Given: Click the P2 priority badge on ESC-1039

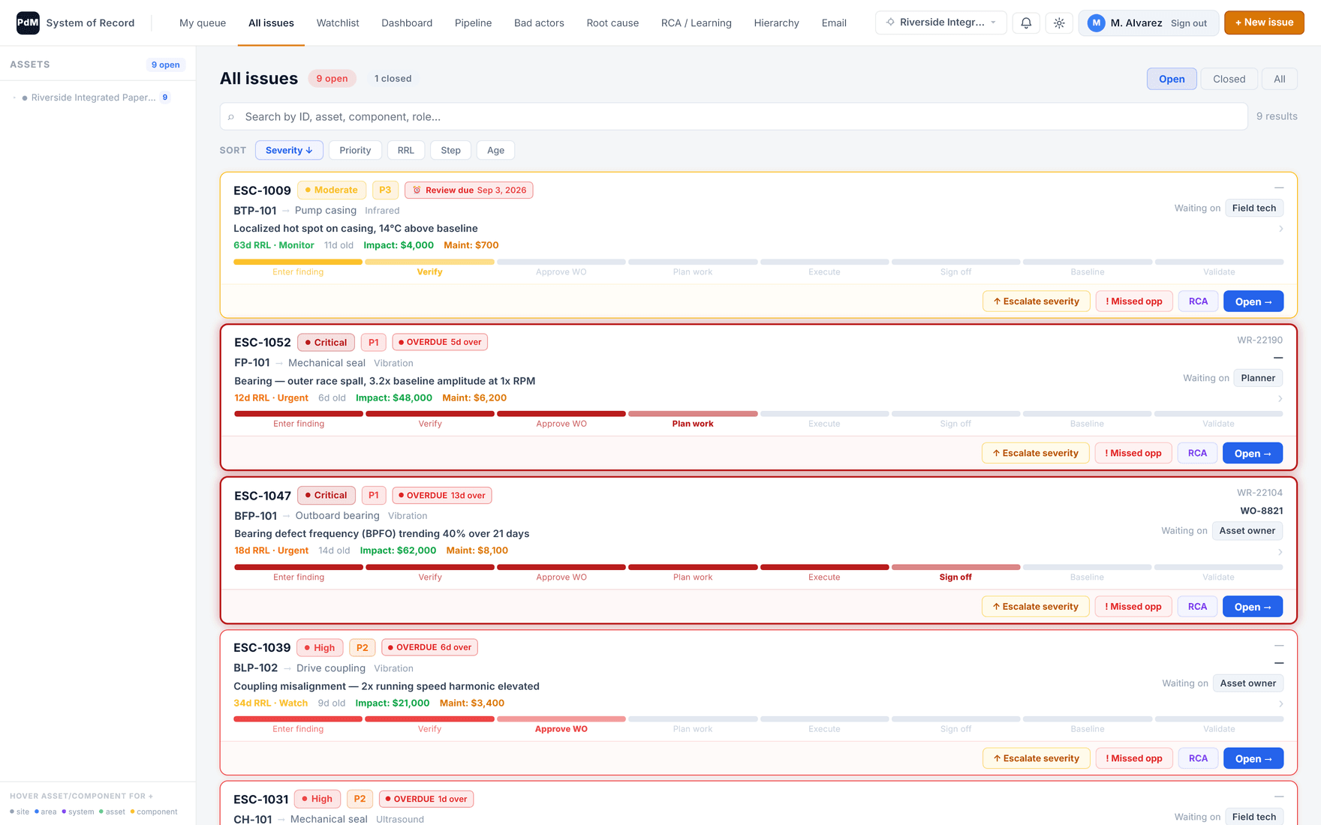Looking at the screenshot, I should tap(362, 648).
